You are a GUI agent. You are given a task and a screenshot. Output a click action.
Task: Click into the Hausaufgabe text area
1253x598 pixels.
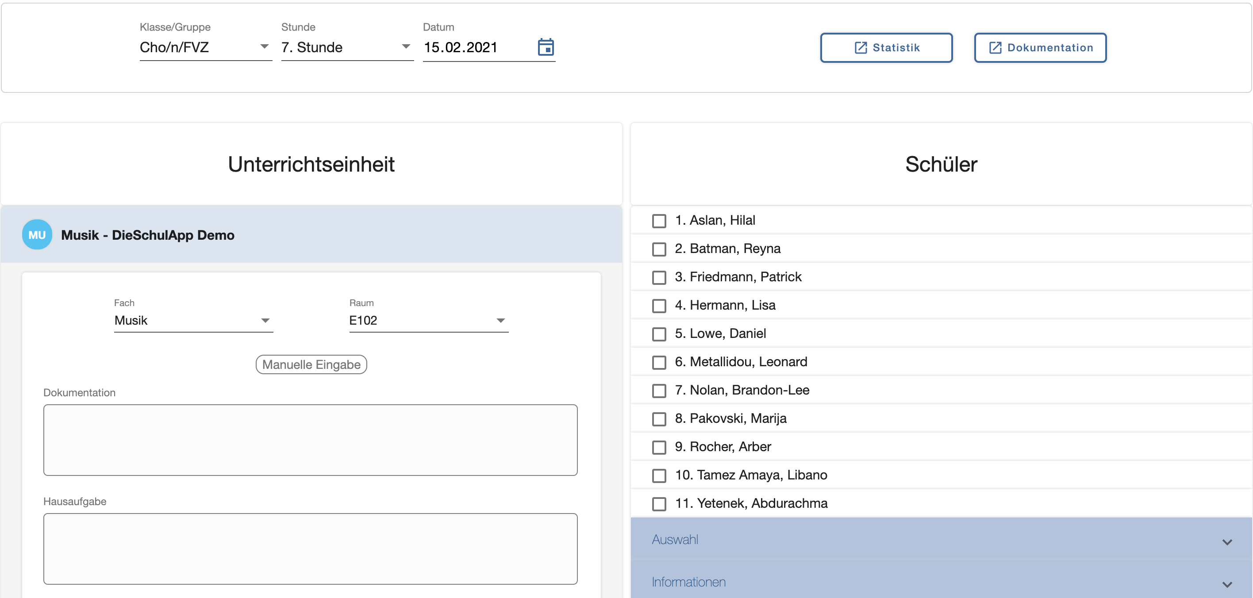pos(310,549)
